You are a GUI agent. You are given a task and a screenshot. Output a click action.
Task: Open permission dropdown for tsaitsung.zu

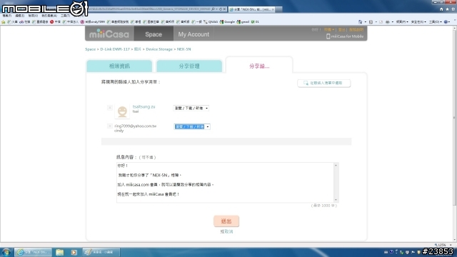point(191,108)
